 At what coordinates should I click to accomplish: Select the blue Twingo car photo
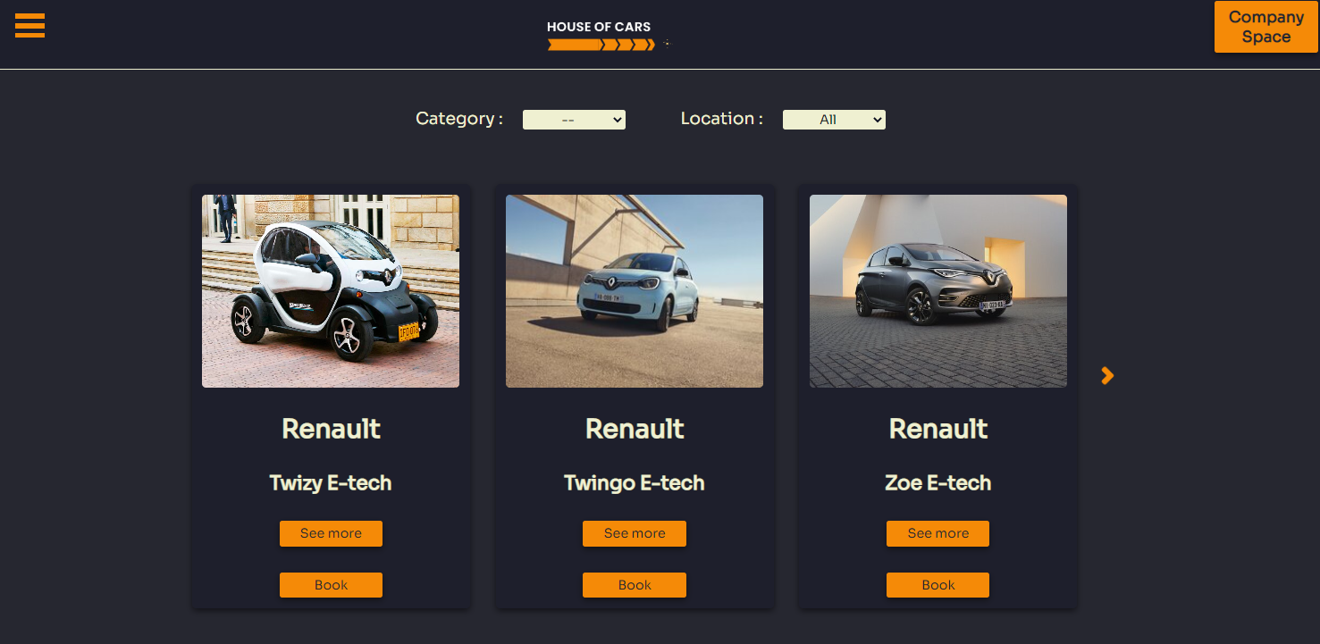tap(635, 291)
